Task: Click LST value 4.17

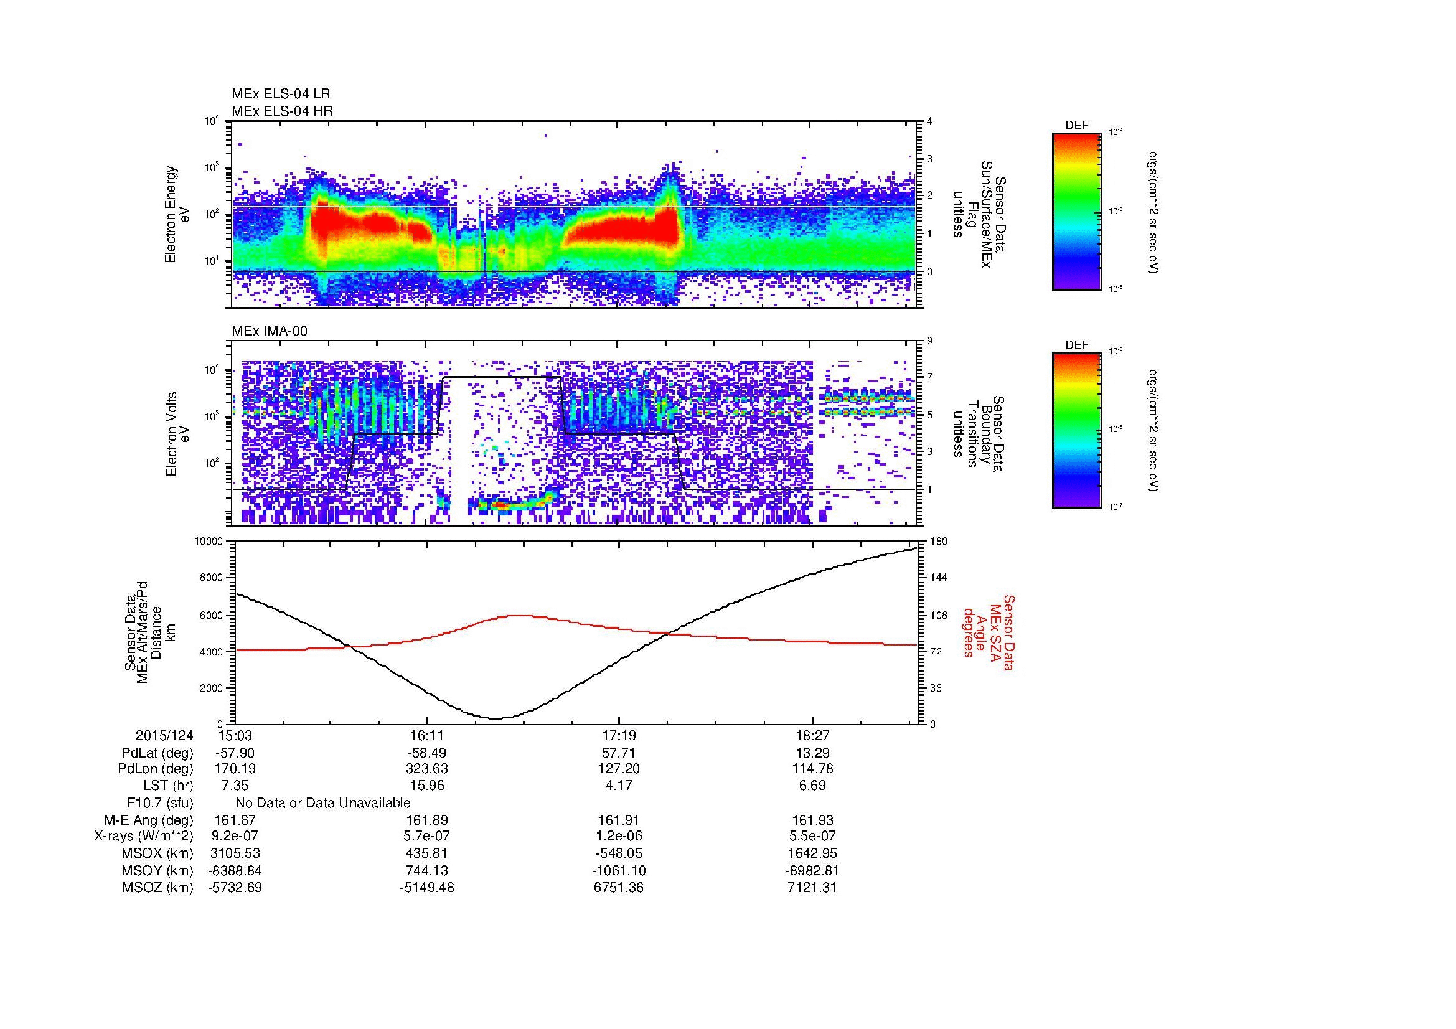Action: tap(619, 786)
